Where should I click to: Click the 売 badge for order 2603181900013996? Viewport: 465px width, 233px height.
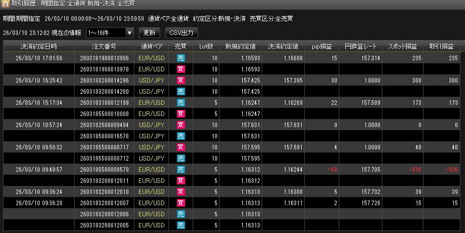(x=181, y=58)
